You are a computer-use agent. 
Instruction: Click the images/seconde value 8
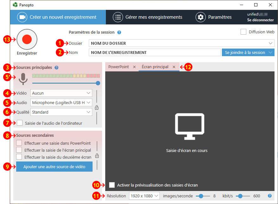tap(214, 196)
